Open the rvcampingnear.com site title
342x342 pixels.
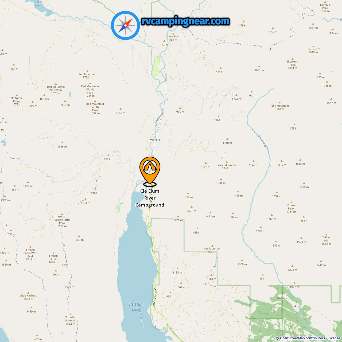point(185,21)
